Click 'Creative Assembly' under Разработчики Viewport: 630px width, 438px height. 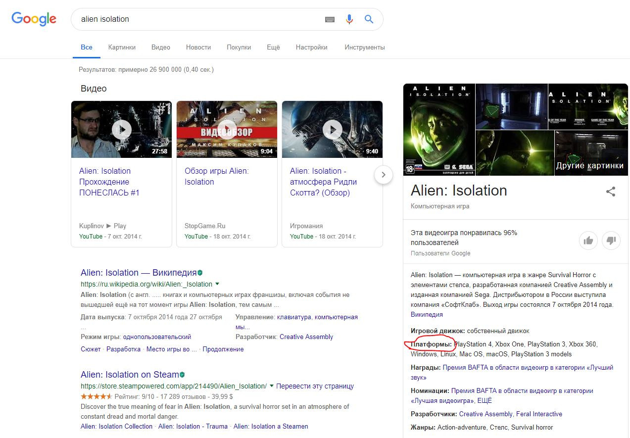coord(486,414)
